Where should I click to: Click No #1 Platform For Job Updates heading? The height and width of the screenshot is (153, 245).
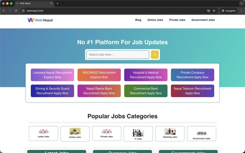tap(122, 42)
